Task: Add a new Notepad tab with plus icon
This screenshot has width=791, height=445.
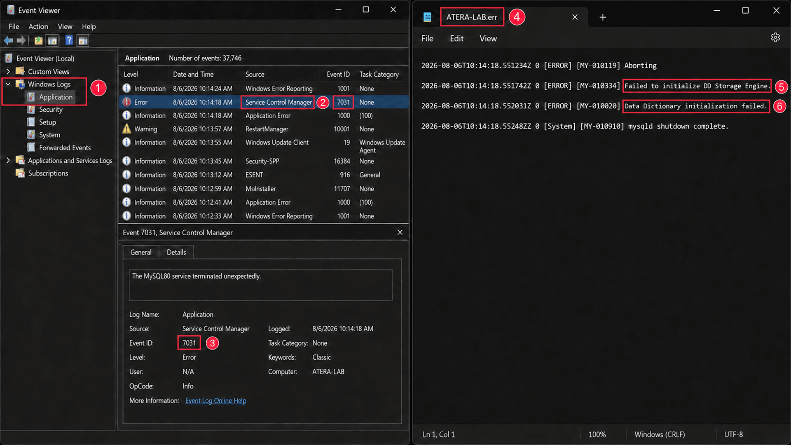Action: click(603, 17)
